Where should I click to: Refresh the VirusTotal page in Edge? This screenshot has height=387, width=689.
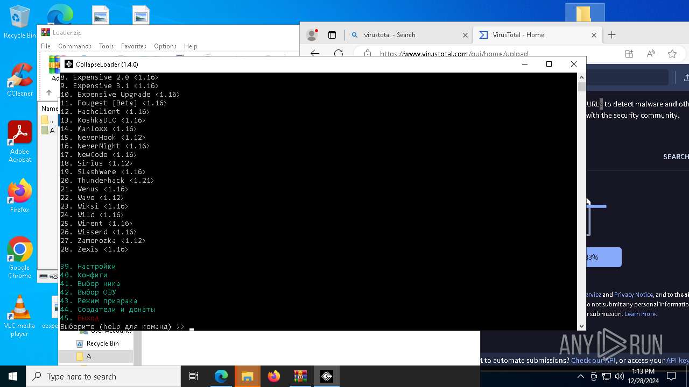coord(339,53)
